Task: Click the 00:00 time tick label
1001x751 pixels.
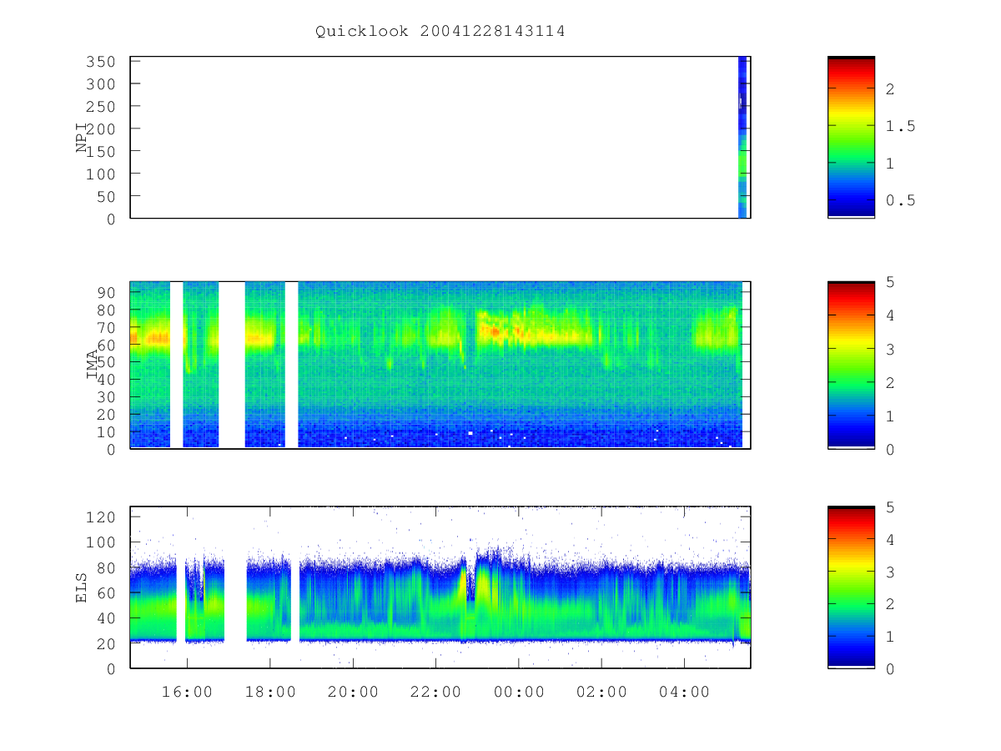Action: pos(519,692)
